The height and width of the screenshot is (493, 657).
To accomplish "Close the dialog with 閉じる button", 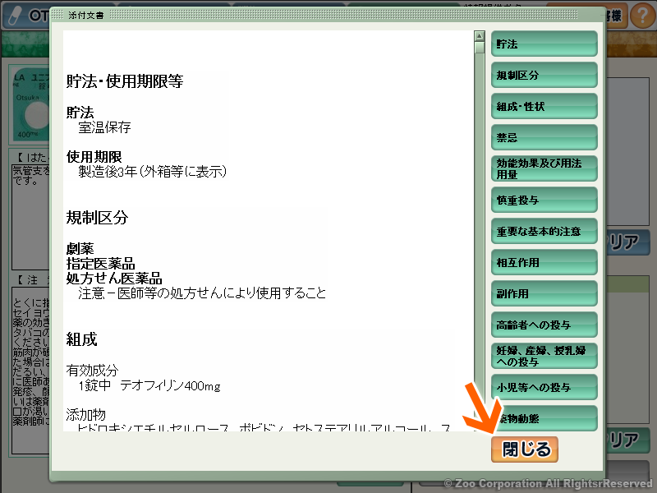I will [525, 449].
